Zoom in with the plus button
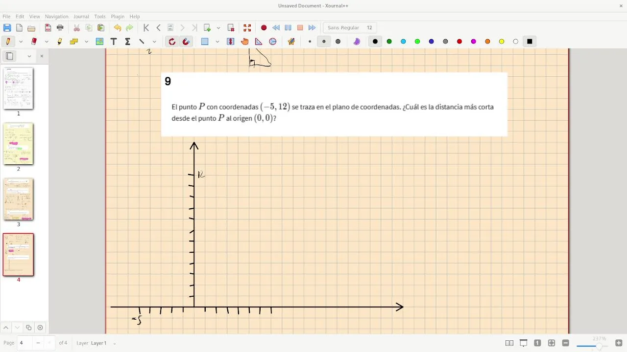The width and height of the screenshot is (627, 352). [x=619, y=343]
